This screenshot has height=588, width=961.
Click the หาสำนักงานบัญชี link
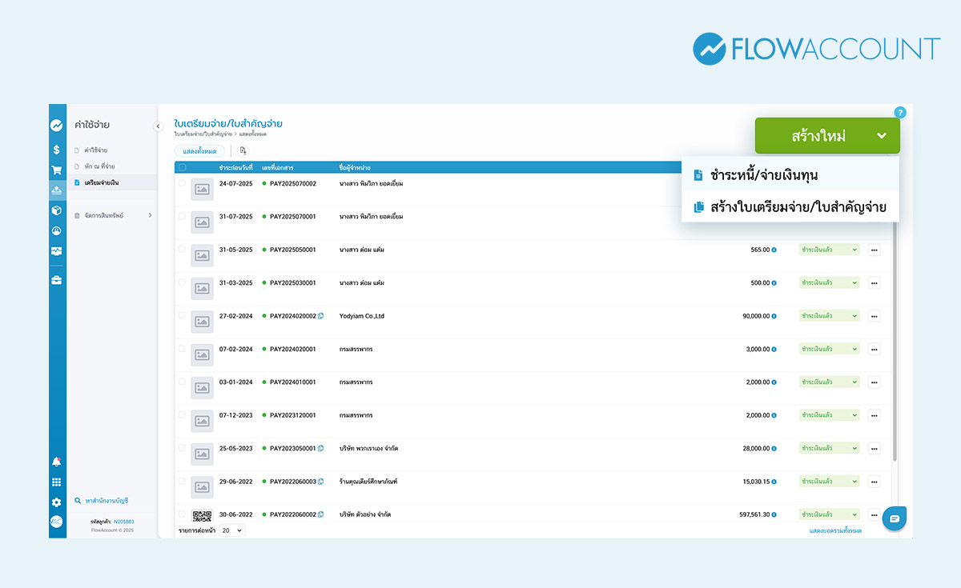(x=107, y=501)
